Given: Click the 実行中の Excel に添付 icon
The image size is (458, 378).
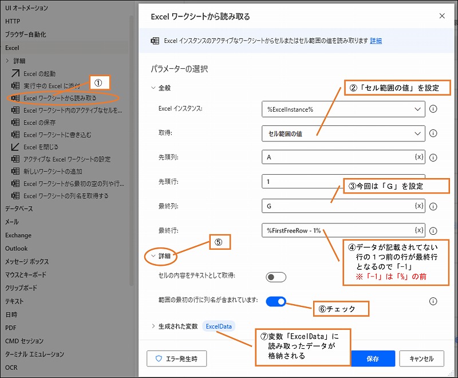Looking at the screenshot, I should pyautogui.click(x=15, y=85).
